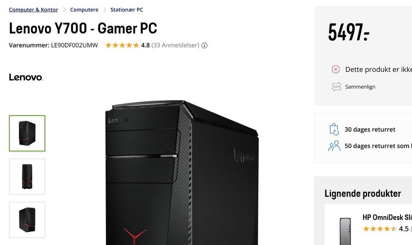This screenshot has width=412, height=245.
Task: Select Sammenlign to compare product
Action: point(360,87)
